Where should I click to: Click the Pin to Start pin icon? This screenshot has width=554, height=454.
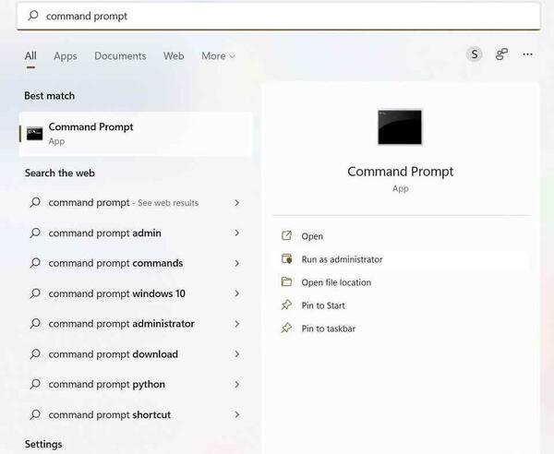pyautogui.click(x=286, y=305)
